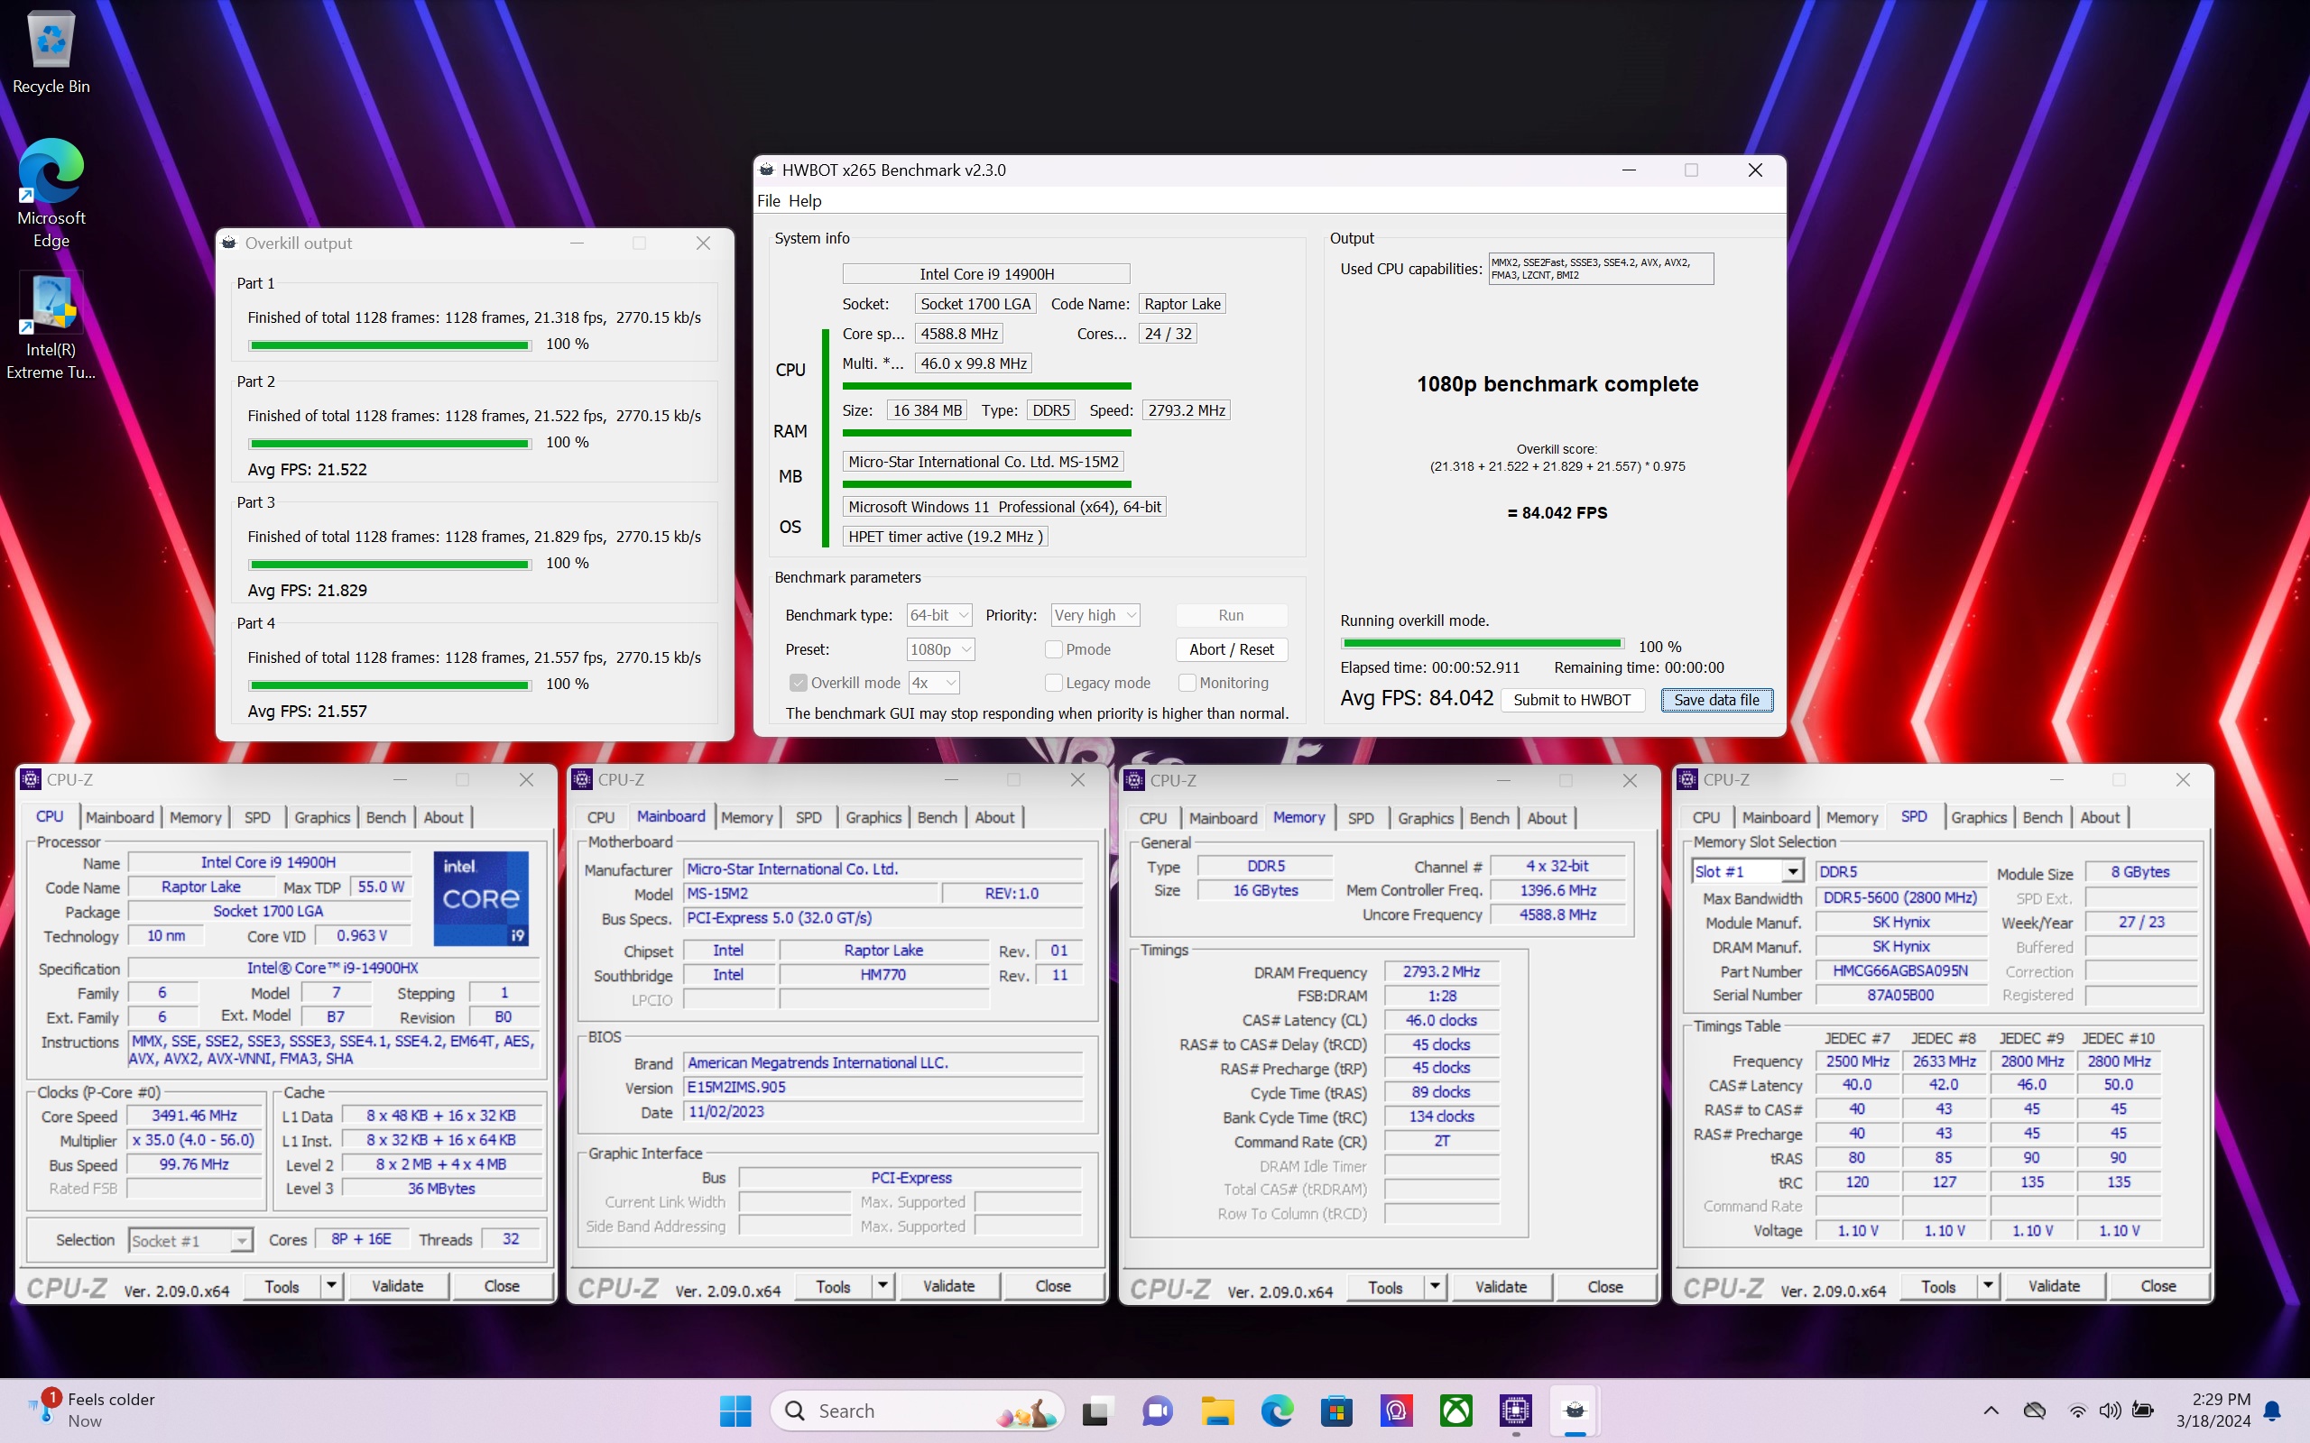Image resolution: width=2310 pixels, height=1443 pixels.
Task: Open the File menu in HWBOT x265
Action: pyautogui.click(x=769, y=201)
